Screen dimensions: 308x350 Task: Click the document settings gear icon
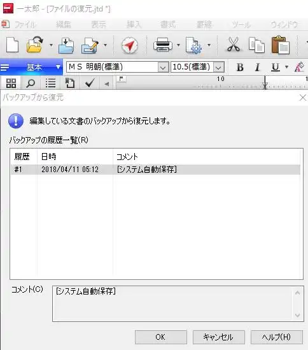tap(193, 45)
